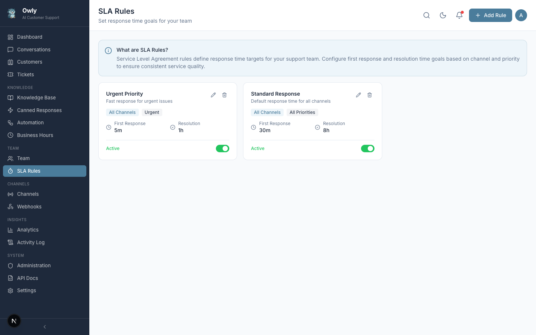This screenshot has height=335, width=536.
Task: Click the Business Hours clock icon
Action: click(10, 135)
